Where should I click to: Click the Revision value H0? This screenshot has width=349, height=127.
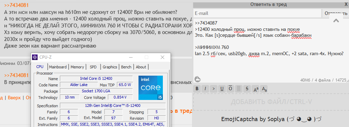[157, 118]
